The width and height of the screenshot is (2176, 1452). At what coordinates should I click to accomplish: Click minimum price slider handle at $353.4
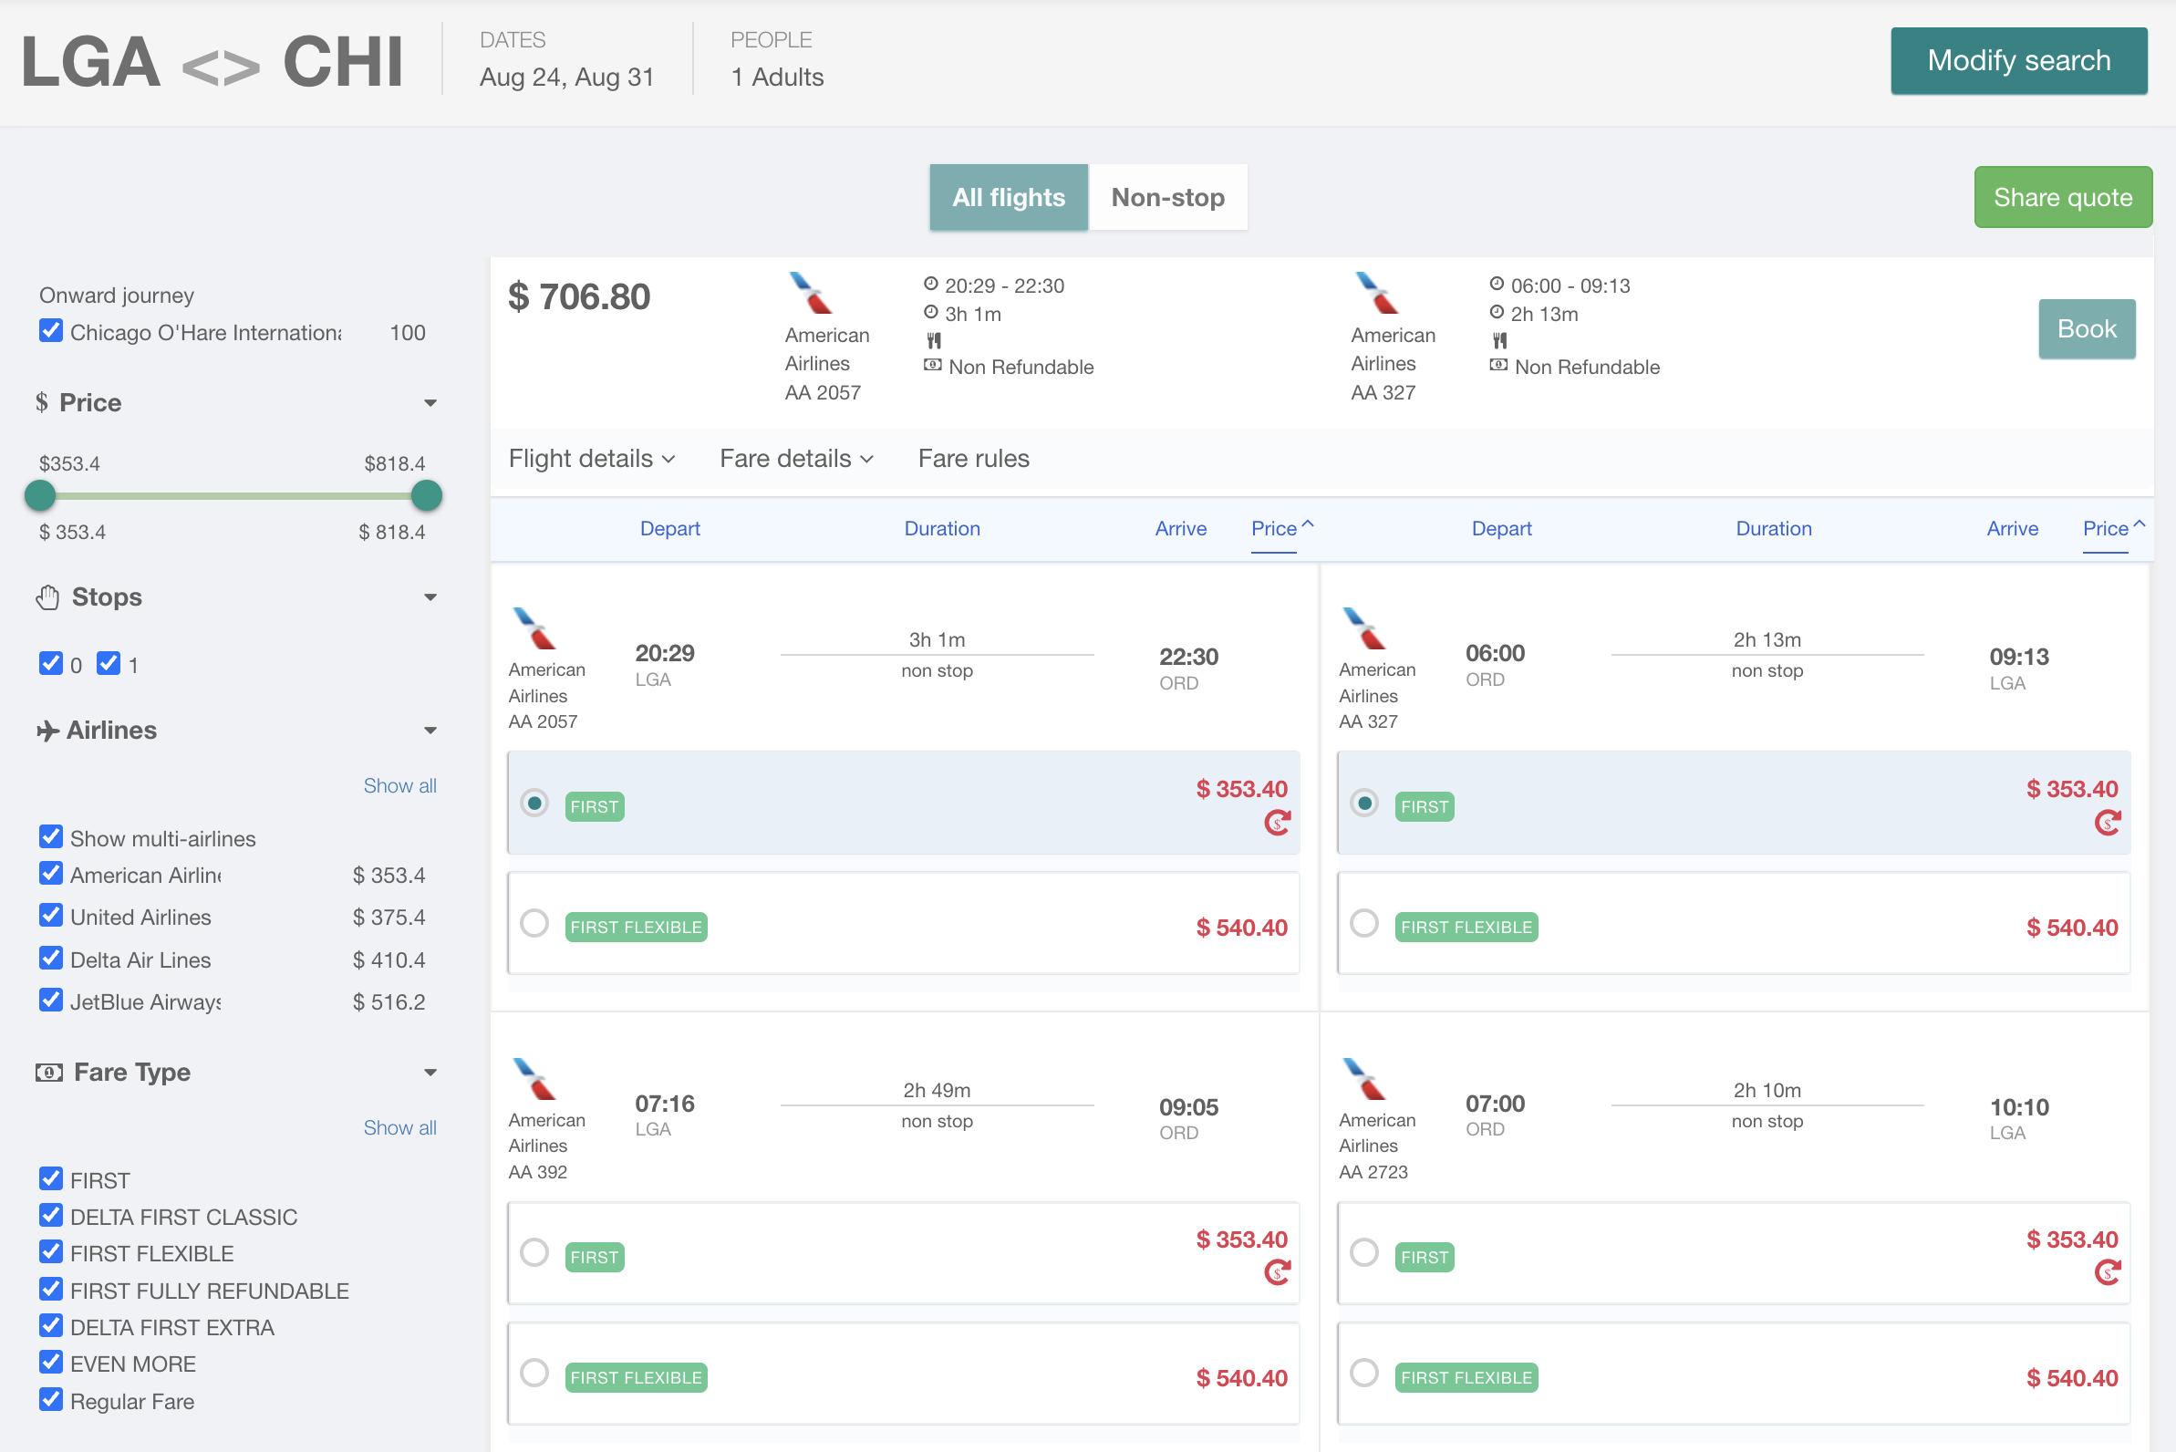(40, 495)
